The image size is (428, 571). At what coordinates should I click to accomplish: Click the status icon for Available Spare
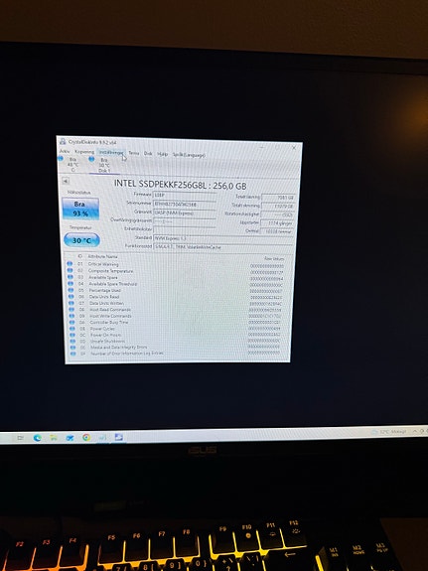(x=70, y=277)
